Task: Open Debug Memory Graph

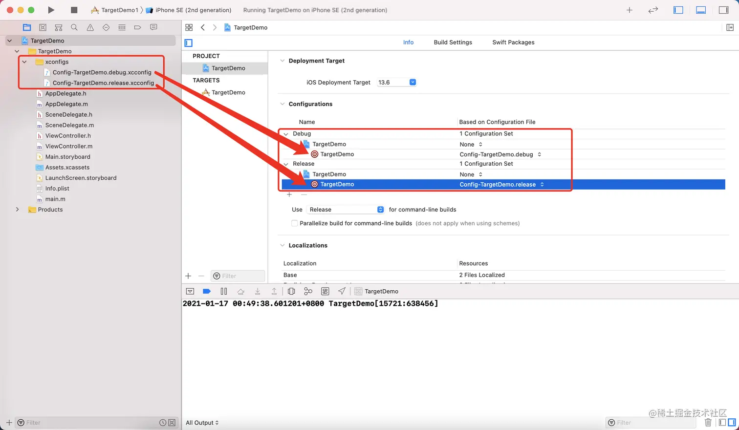Action: coord(308,291)
